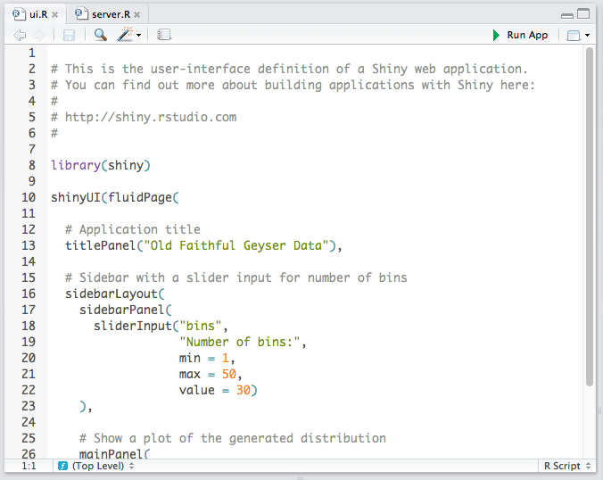Click the "You can find out more" comment
This screenshot has width=603, height=480.
point(293,85)
